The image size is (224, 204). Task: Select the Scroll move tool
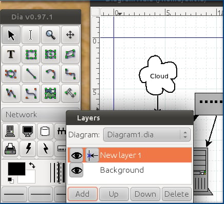(x=70, y=35)
